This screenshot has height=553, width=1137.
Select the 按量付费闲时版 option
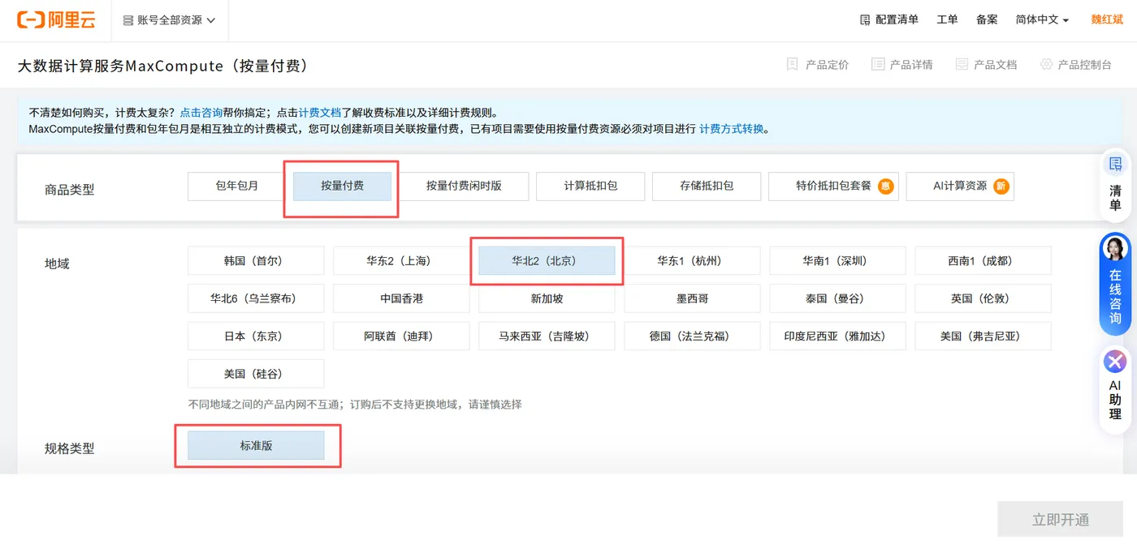pyautogui.click(x=464, y=186)
